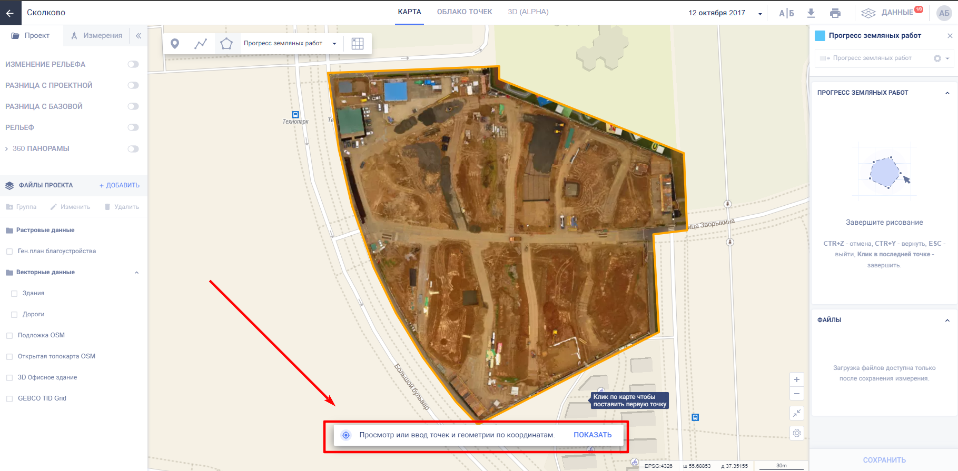Screen dimensions: 958x471
Task: Click the print icon
Action: tap(835, 13)
